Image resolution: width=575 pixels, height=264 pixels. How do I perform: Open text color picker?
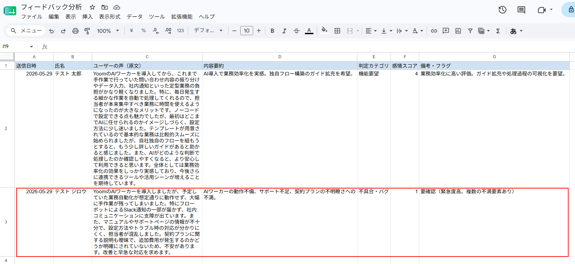pyautogui.click(x=309, y=31)
